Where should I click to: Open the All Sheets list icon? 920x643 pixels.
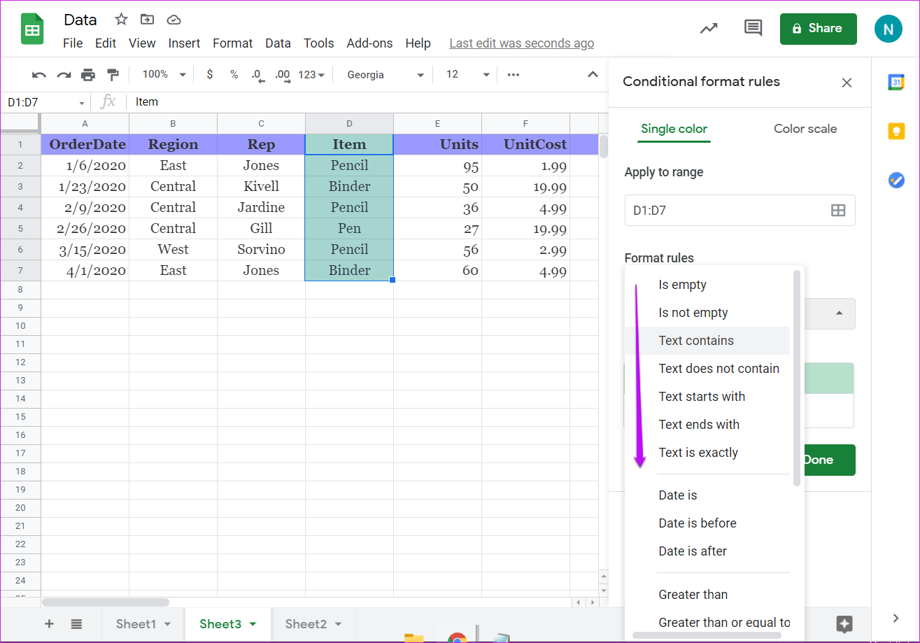(76, 624)
